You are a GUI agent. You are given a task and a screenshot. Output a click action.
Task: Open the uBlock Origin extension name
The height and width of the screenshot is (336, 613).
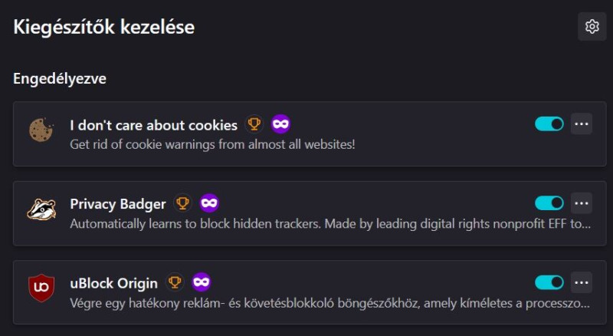114,283
